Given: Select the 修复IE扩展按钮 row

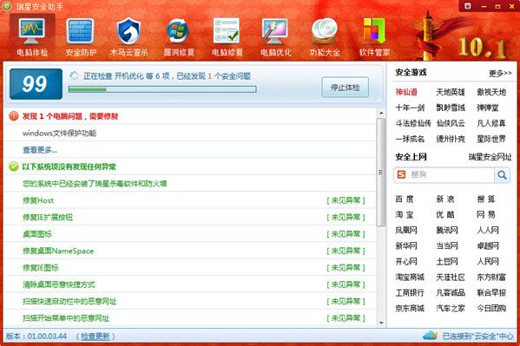Looking at the screenshot, I should click(190, 217).
